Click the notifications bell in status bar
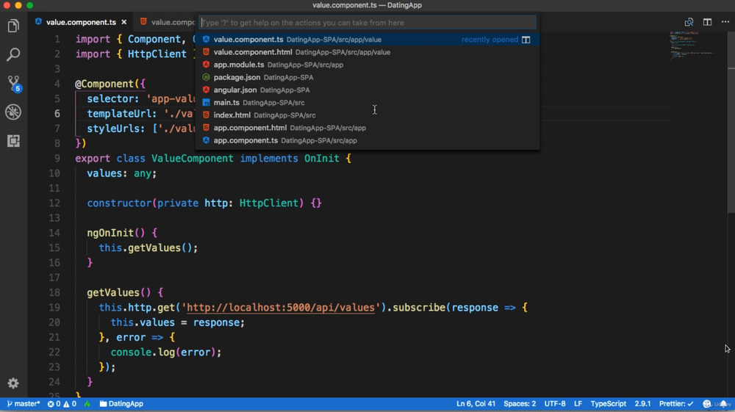This screenshot has width=735, height=412. pyautogui.click(x=724, y=404)
